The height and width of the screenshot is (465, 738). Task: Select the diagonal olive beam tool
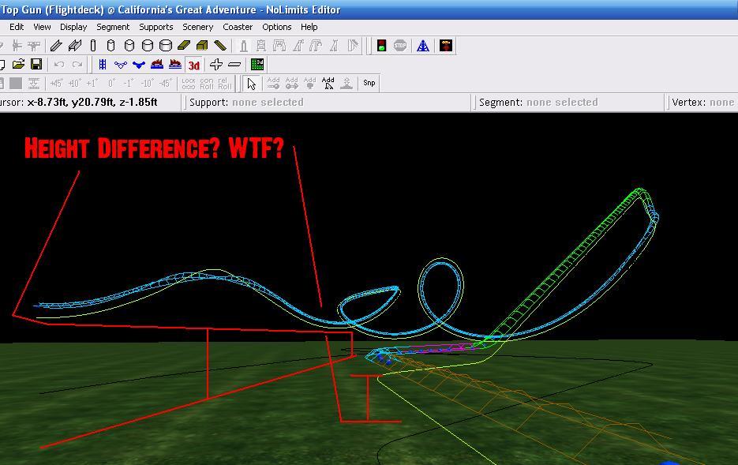click(220, 46)
